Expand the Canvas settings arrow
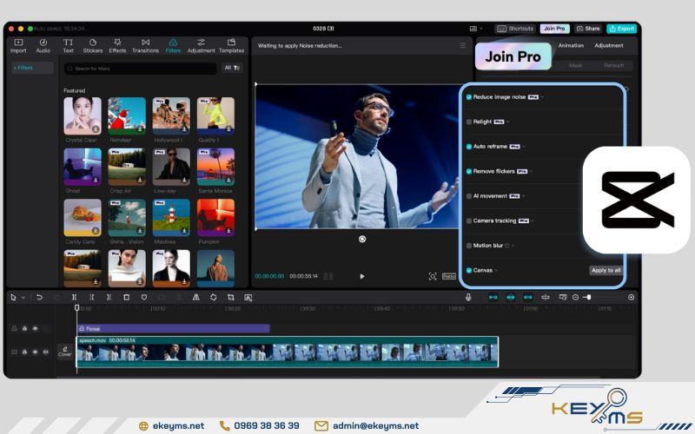The width and height of the screenshot is (695, 434). 496,271
